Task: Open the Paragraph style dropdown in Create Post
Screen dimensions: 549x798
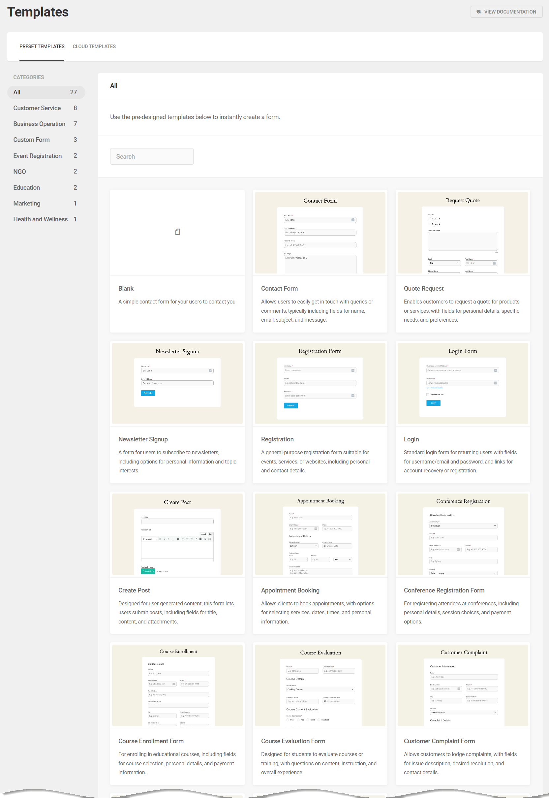Action: click(x=150, y=539)
